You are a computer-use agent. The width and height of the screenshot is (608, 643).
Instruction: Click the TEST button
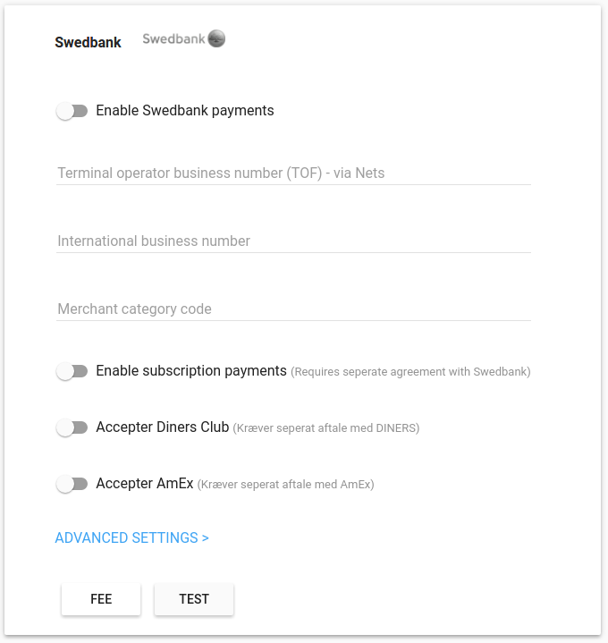194,599
